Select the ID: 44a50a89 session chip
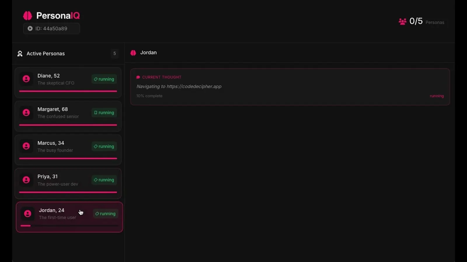This screenshot has width=467, height=262. point(51,29)
